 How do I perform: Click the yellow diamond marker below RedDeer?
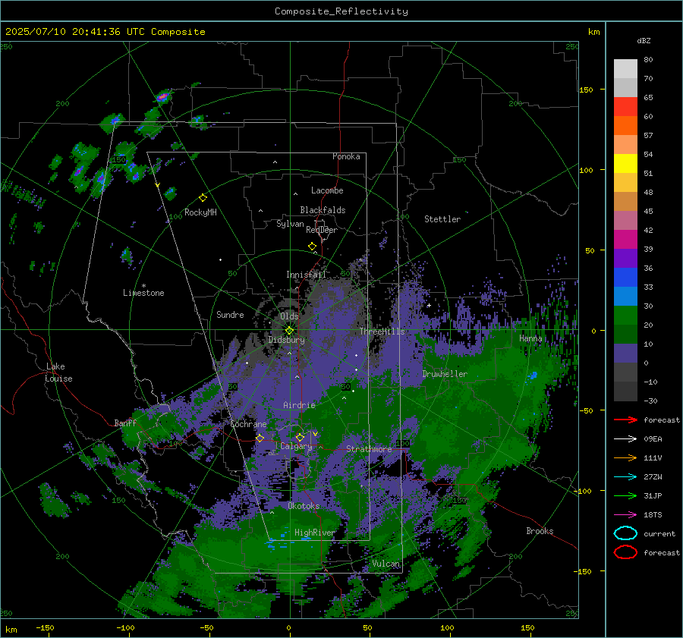click(312, 247)
